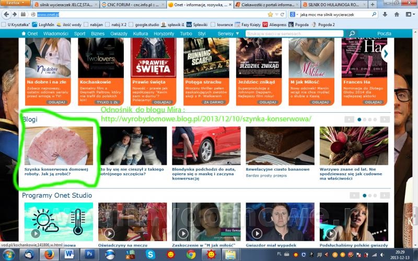
Task: Select second page dot in Programy Onet Studio
Action: 370,195
